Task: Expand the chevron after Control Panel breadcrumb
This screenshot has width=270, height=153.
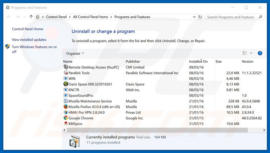Action: pos(70,17)
